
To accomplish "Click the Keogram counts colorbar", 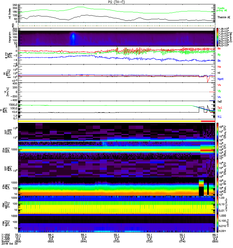I will [x=217, y=37].
